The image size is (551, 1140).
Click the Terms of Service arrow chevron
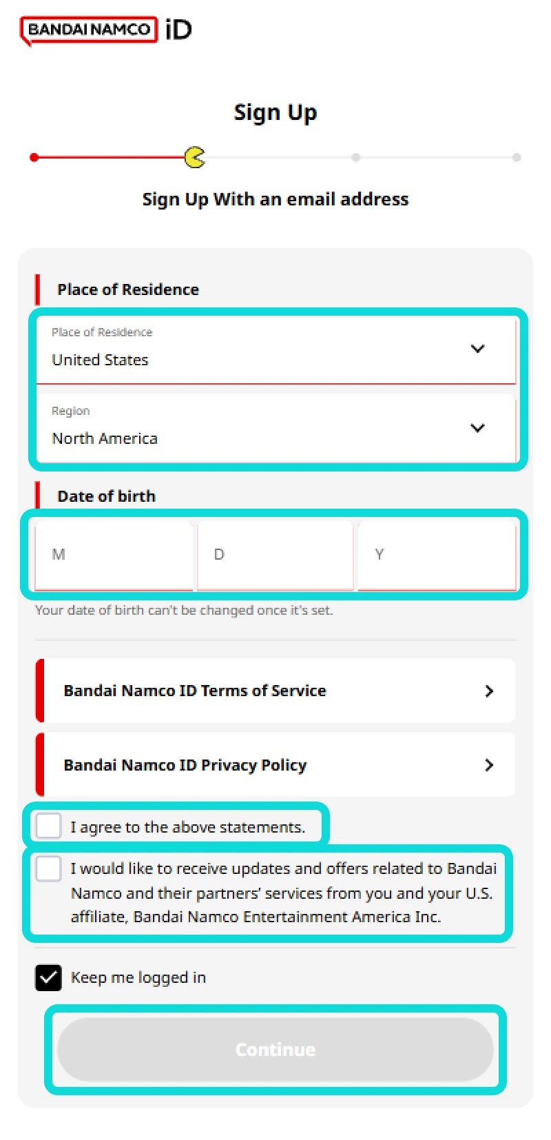[x=489, y=691]
